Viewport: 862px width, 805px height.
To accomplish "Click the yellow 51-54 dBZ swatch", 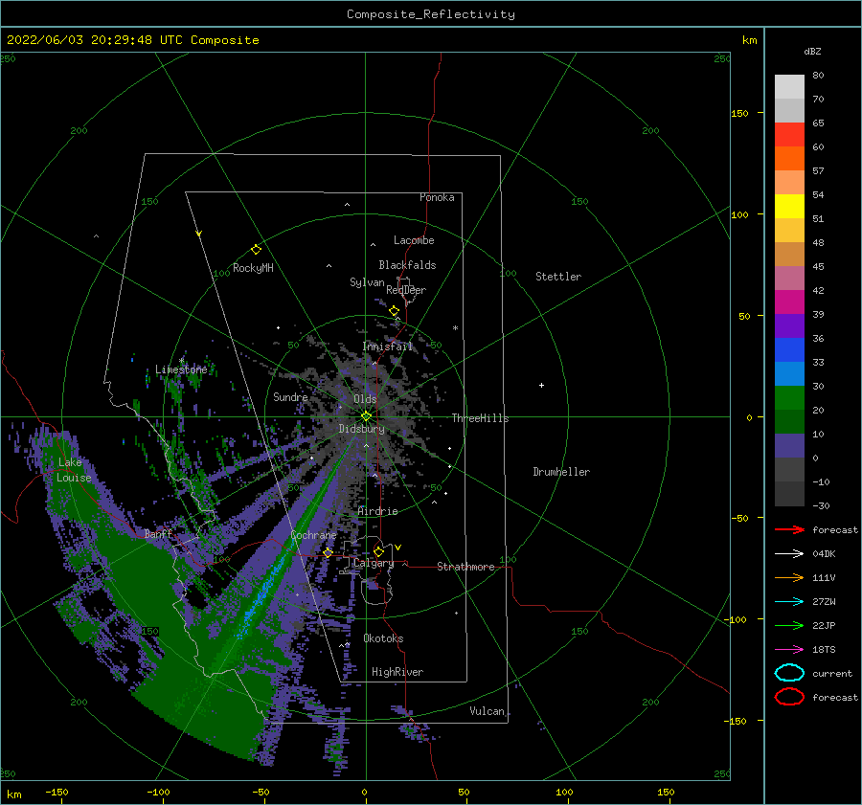I will click(789, 207).
